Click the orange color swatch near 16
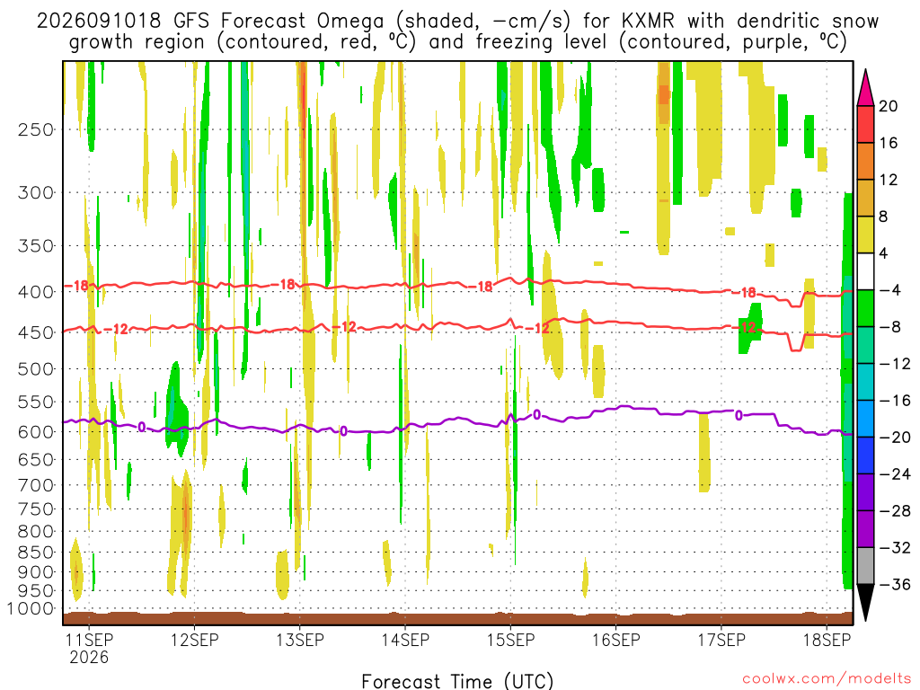This screenshot has width=920, height=690. 865,161
